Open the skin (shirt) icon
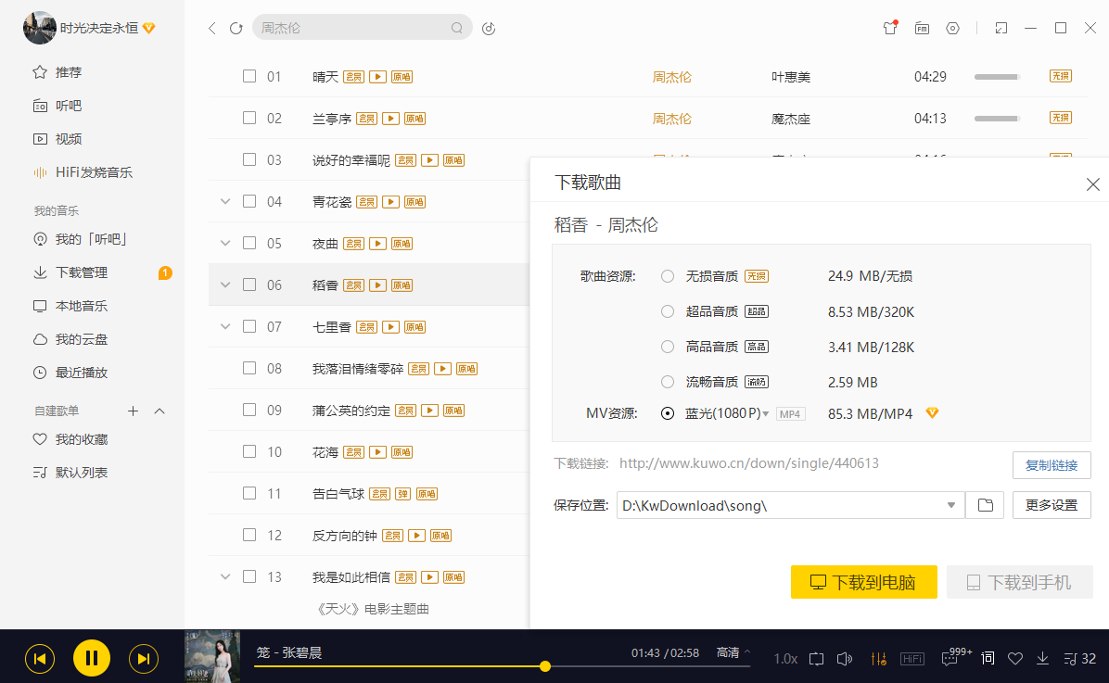The image size is (1109, 683). [890, 29]
